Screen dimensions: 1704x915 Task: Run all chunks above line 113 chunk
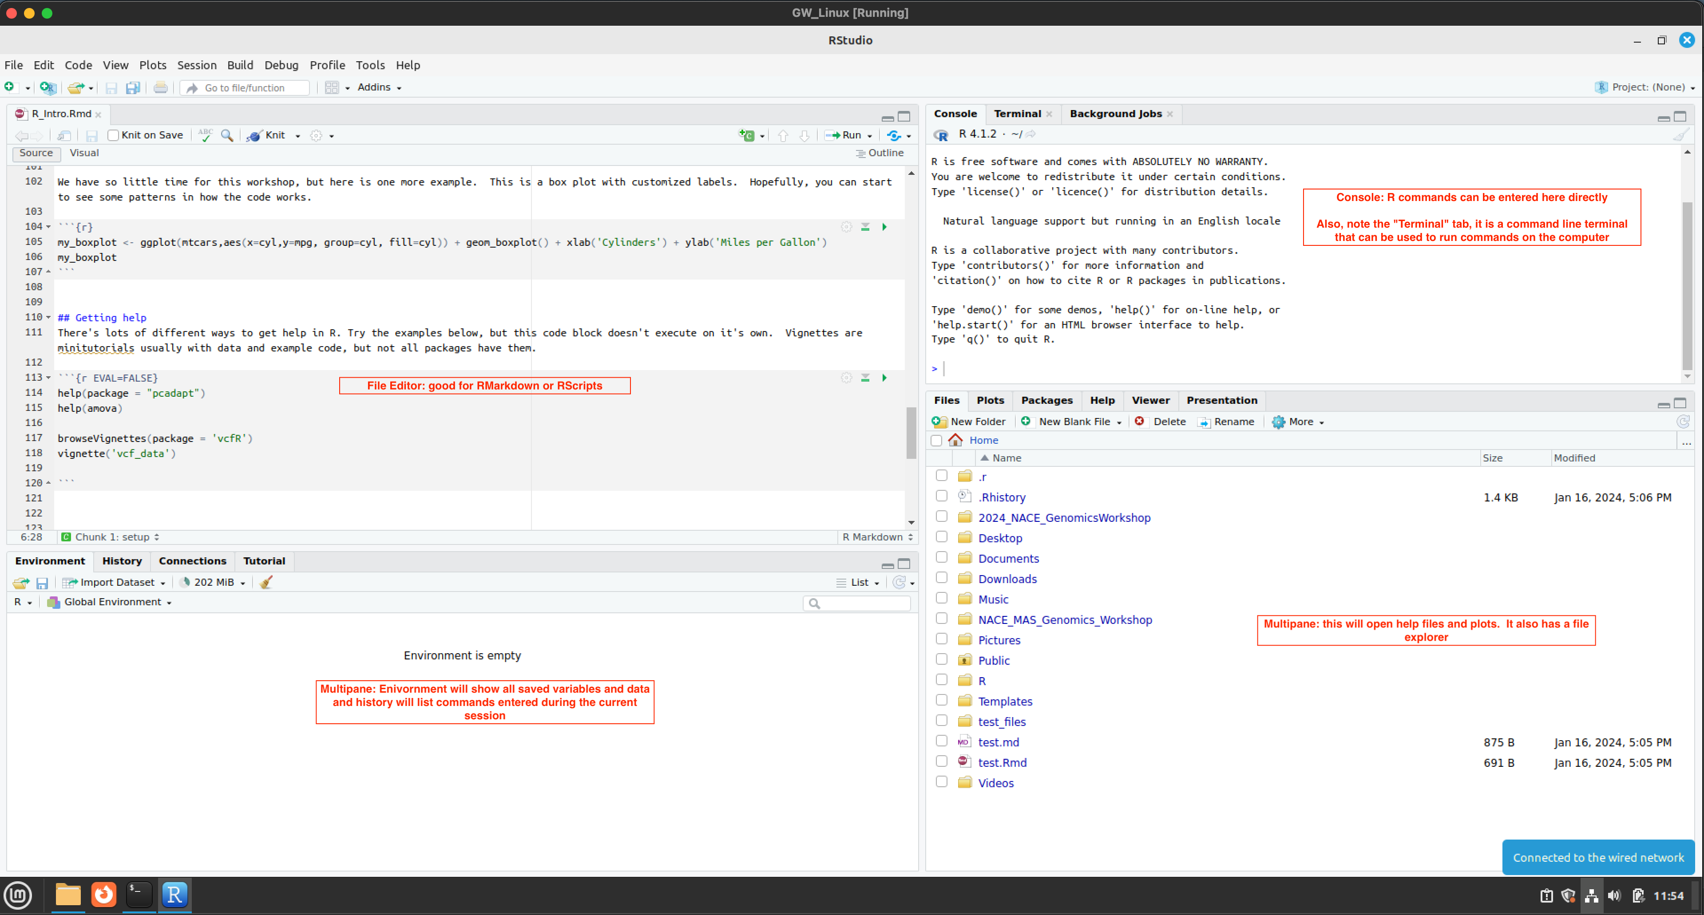(865, 378)
